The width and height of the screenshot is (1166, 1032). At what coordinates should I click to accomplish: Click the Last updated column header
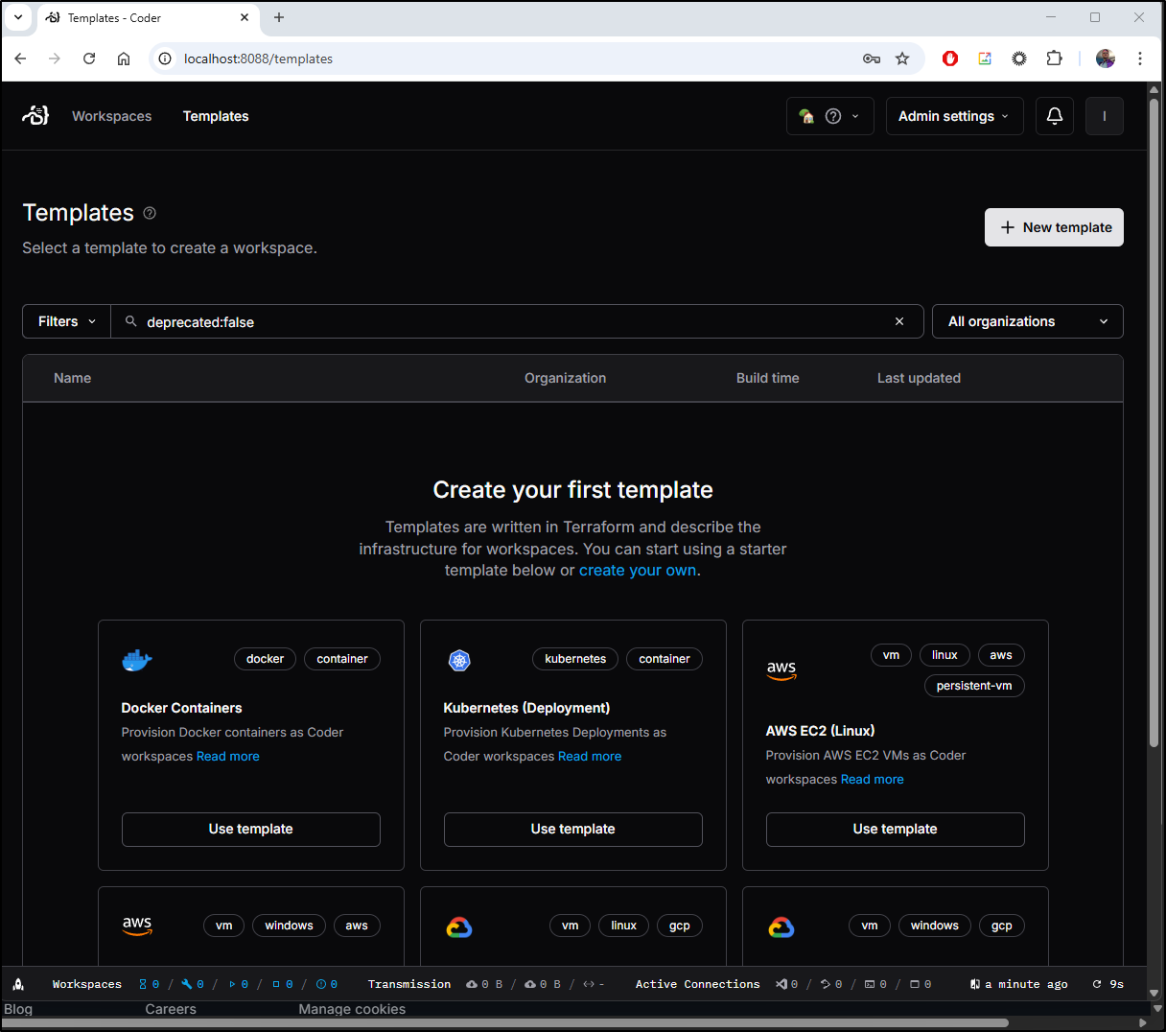[x=919, y=378]
